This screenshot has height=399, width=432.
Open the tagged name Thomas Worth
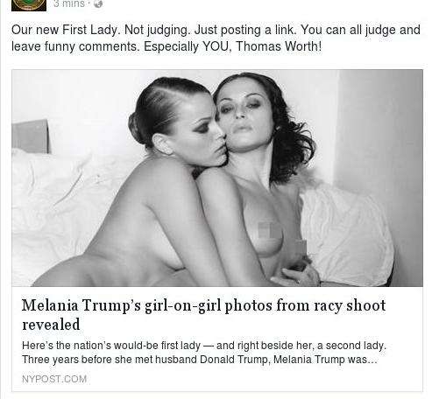(279, 46)
